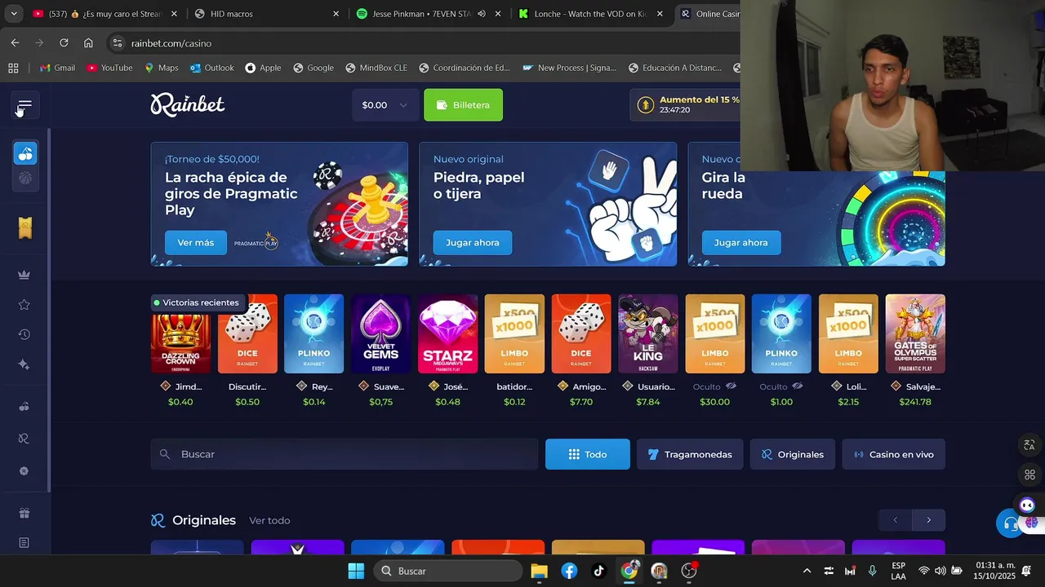Select the Casino en vivo tab

pyautogui.click(x=893, y=454)
